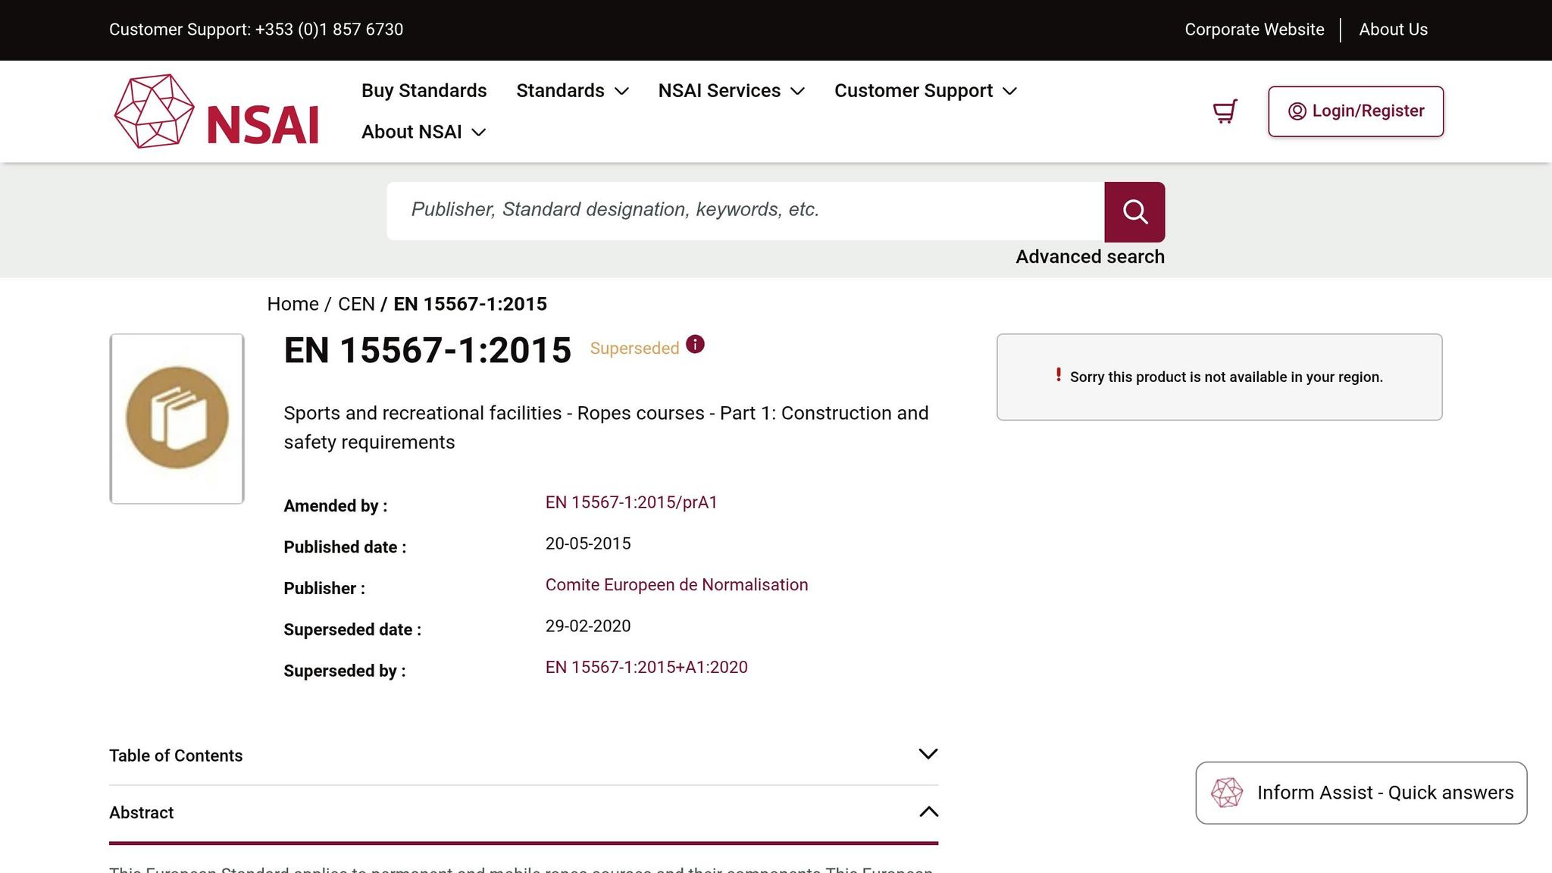Click the magnifying glass search button
Screen dimensions: 1552x873
1134,211
